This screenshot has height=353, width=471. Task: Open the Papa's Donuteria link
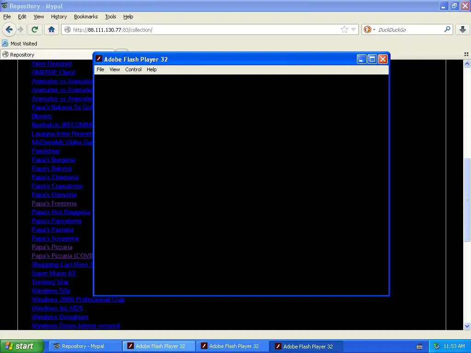54,194
